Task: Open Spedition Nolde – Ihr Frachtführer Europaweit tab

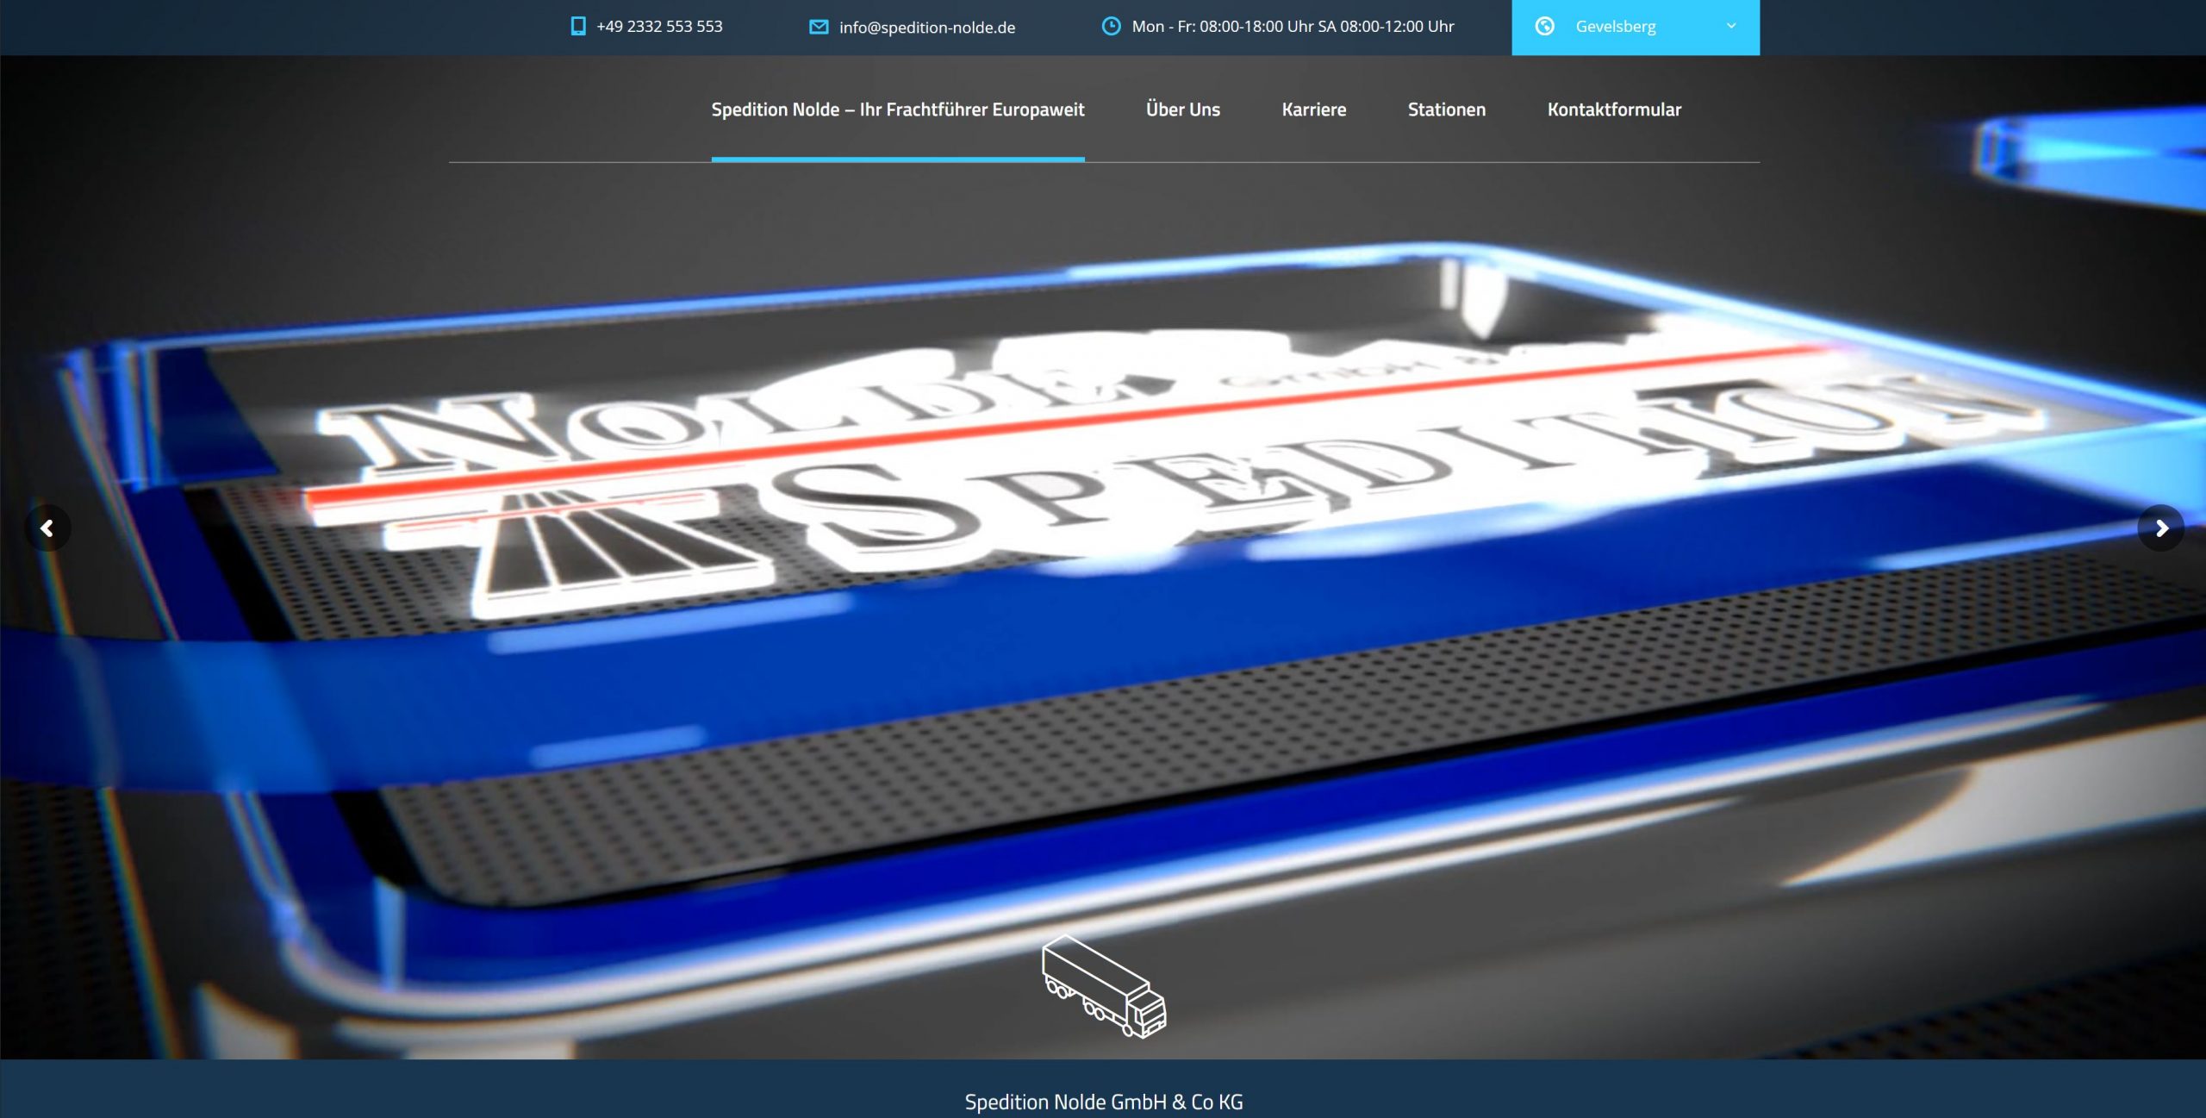Action: point(898,109)
